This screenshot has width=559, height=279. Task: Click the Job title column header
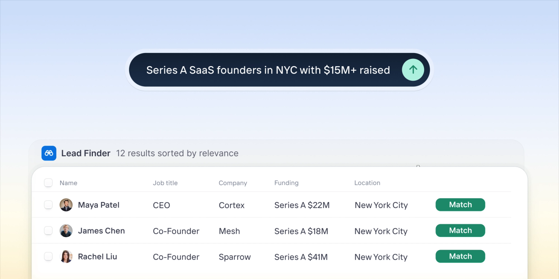(165, 183)
